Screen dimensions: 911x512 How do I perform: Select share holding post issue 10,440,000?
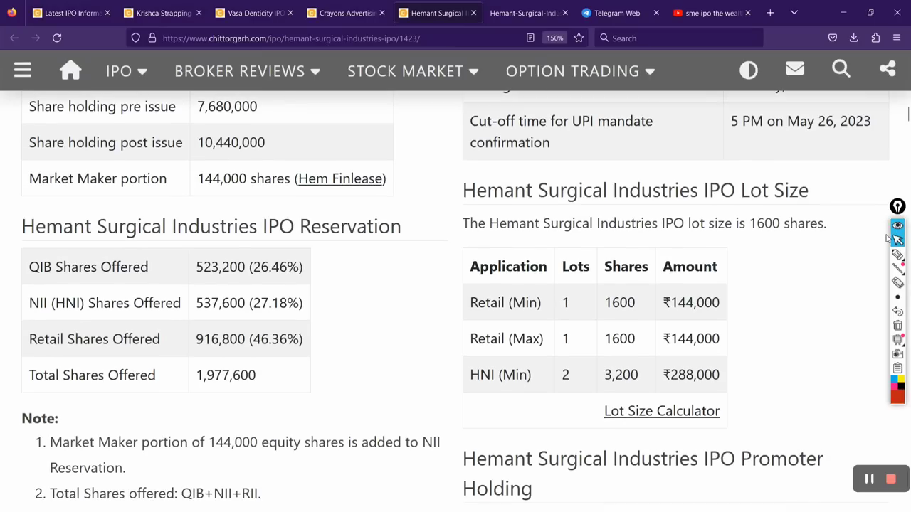click(x=231, y=142)
